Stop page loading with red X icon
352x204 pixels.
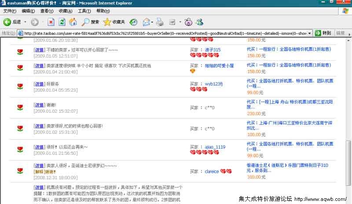pos(51,22)
